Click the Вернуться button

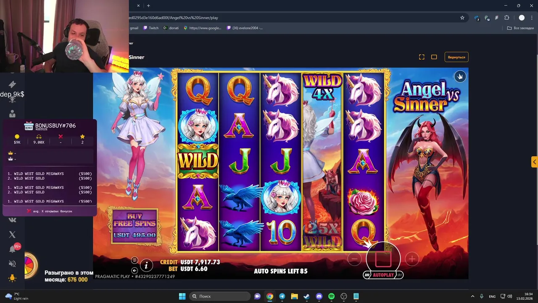[x=456, y=57]
